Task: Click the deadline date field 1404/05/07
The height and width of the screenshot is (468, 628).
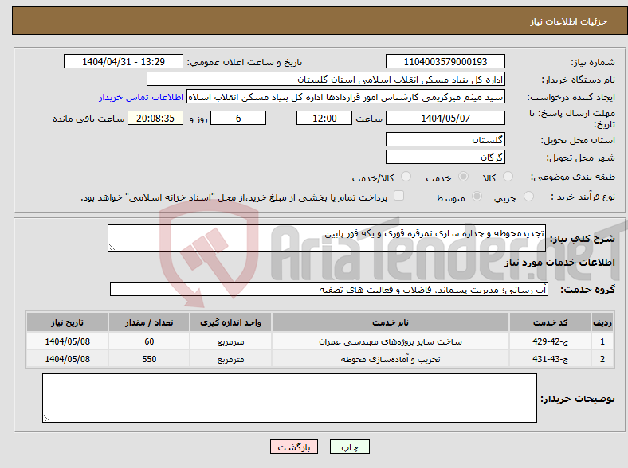Action: [445, 118]
